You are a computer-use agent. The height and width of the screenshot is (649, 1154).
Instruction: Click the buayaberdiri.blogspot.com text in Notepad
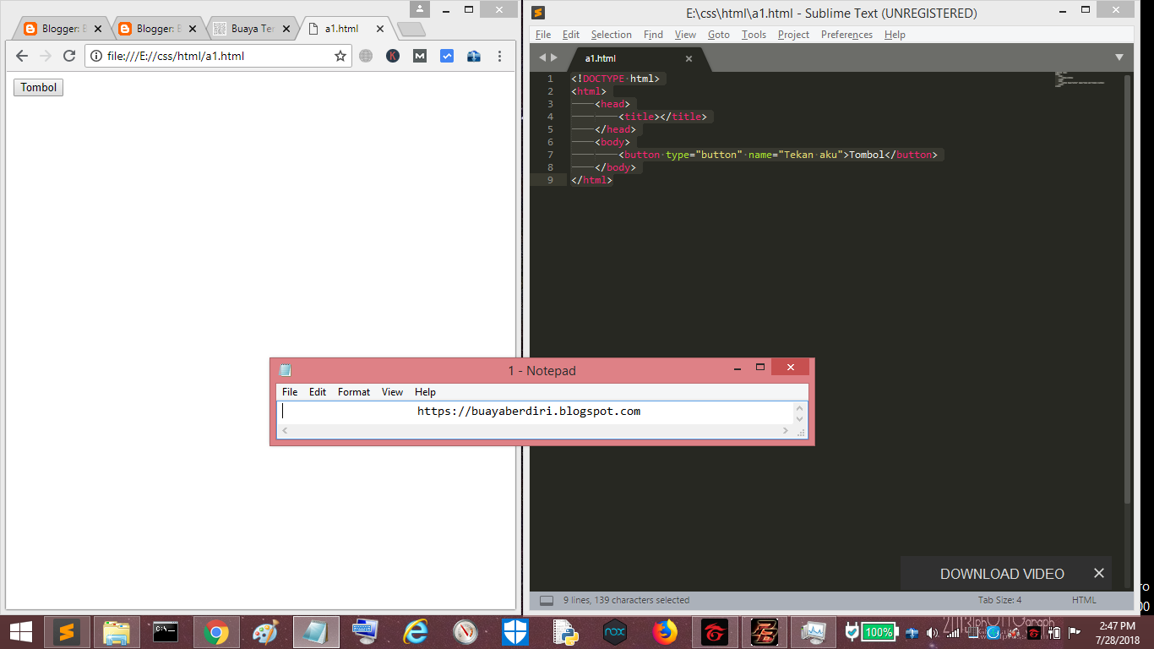pos(529,412)
